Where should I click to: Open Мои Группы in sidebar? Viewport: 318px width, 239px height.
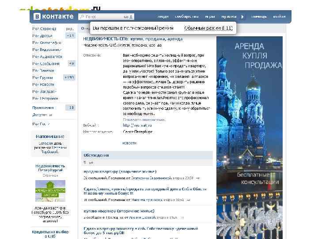(x=42, y=77)
